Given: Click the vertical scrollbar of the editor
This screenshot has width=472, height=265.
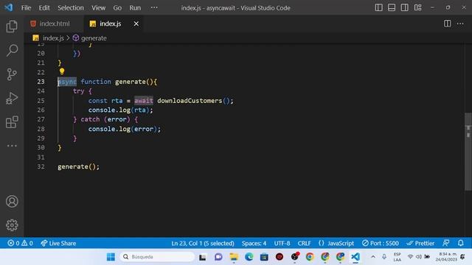Looking at the screenshot, I should [x=468, y=152].
